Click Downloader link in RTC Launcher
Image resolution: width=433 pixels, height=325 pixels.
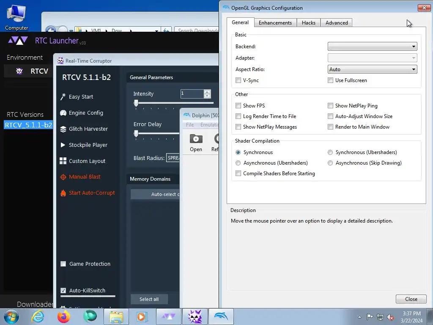[x=35, y=304]
